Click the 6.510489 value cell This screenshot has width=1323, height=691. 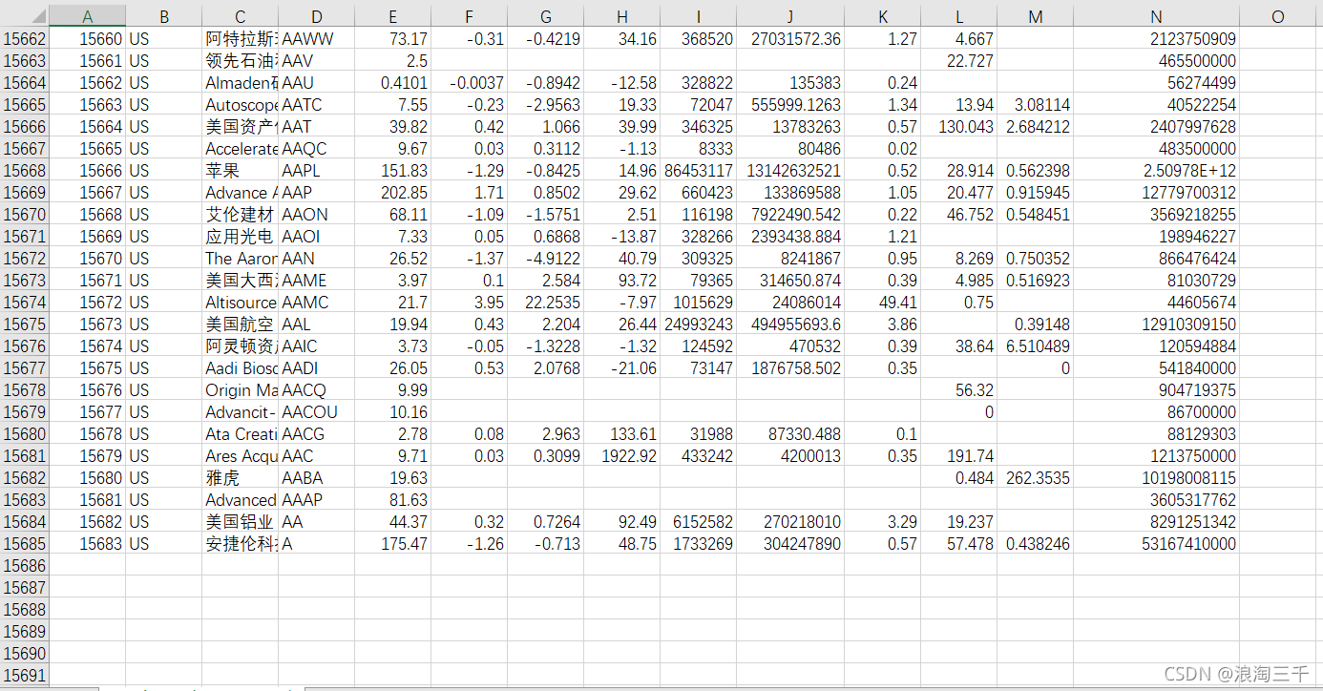click(1036, 346)
